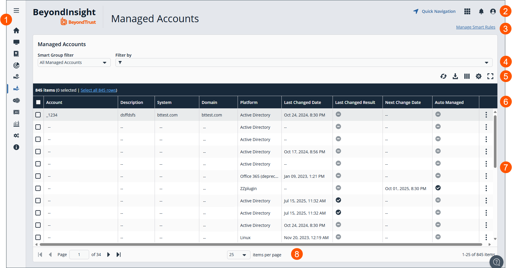Open the apps grid icon in the header
The width and height of the screenshot is (512, 268).
click(467, 11)
